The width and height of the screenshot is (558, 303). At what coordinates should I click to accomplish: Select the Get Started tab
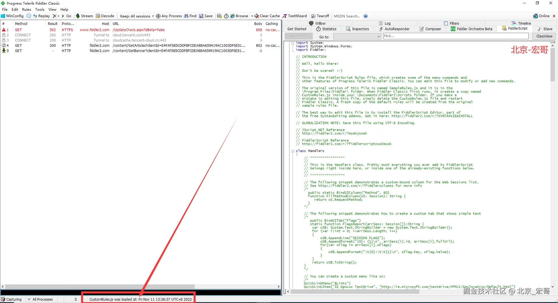tap(297, 29)
